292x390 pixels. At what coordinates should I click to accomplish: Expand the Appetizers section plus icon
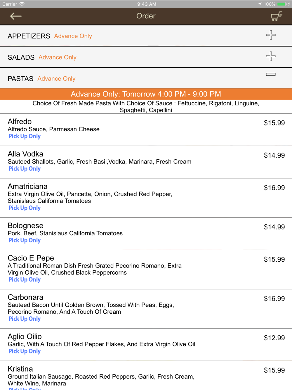[271, 35]
